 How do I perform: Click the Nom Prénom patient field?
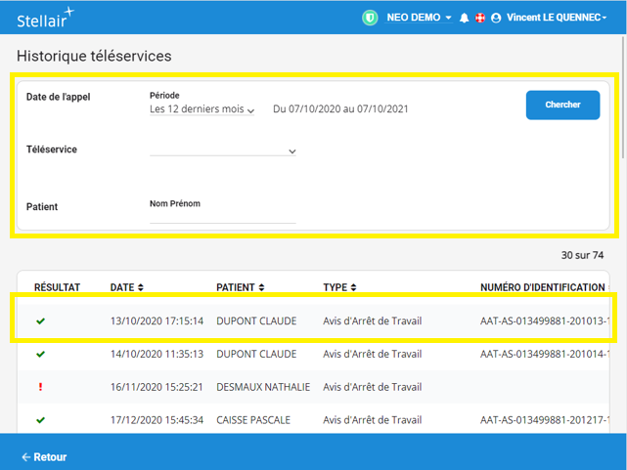pyautogui.click(x=222, y=216)
